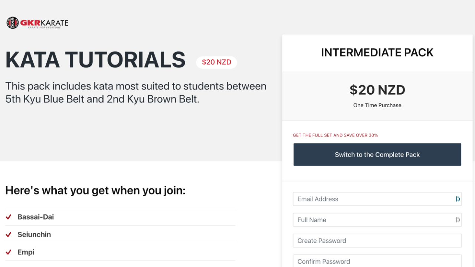Click the red checkmark beside Bassai-Dai
Screen dimensions: 475x267
coord(9,217)
